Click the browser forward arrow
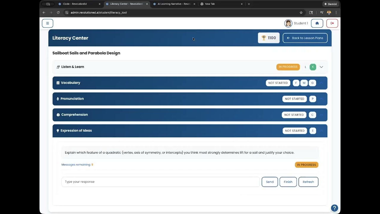The image size is (380, 214). click(51, 12)
